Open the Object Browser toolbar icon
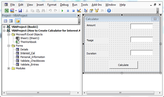Image resolution: width=164 pixels, height=97 pixels. pos(97,11)
